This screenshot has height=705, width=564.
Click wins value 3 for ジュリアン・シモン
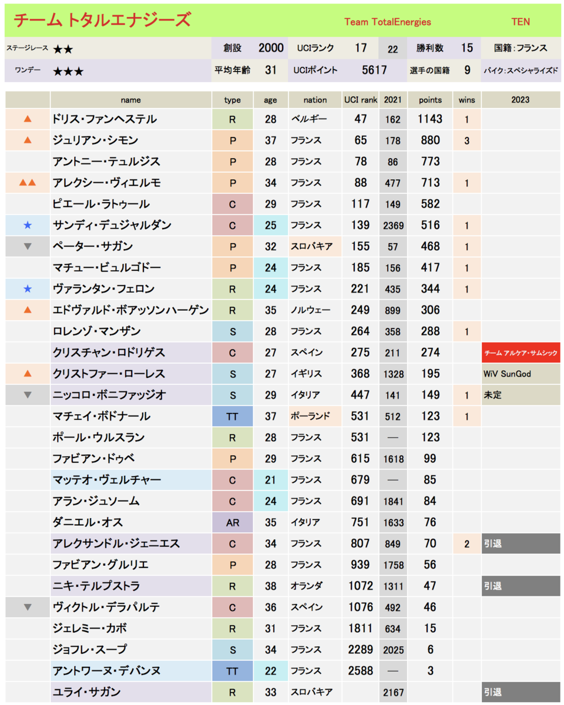[x=467, y=140]
